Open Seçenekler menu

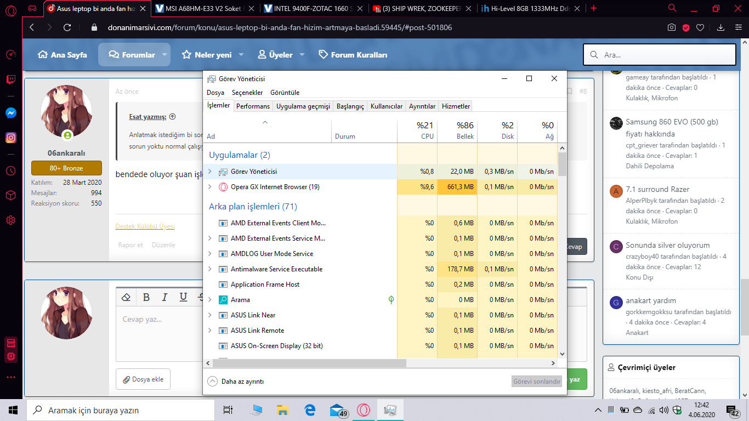coord(247,93)
